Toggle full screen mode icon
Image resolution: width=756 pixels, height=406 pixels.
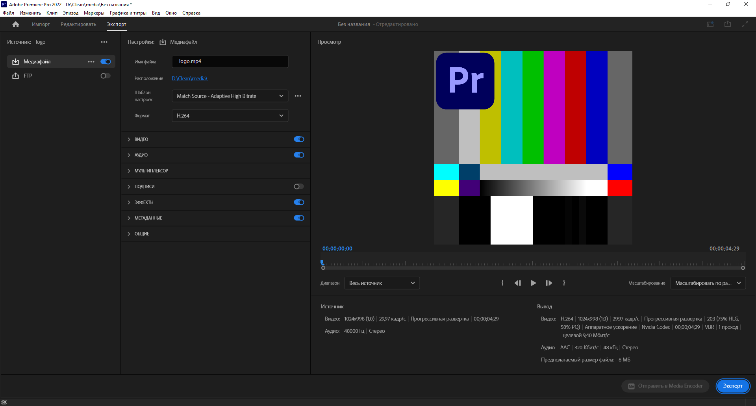tap(745, 24)
